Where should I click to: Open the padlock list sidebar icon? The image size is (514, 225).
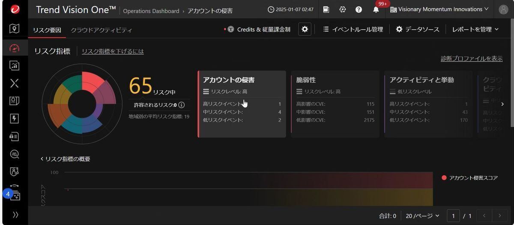tap(14, 136)
